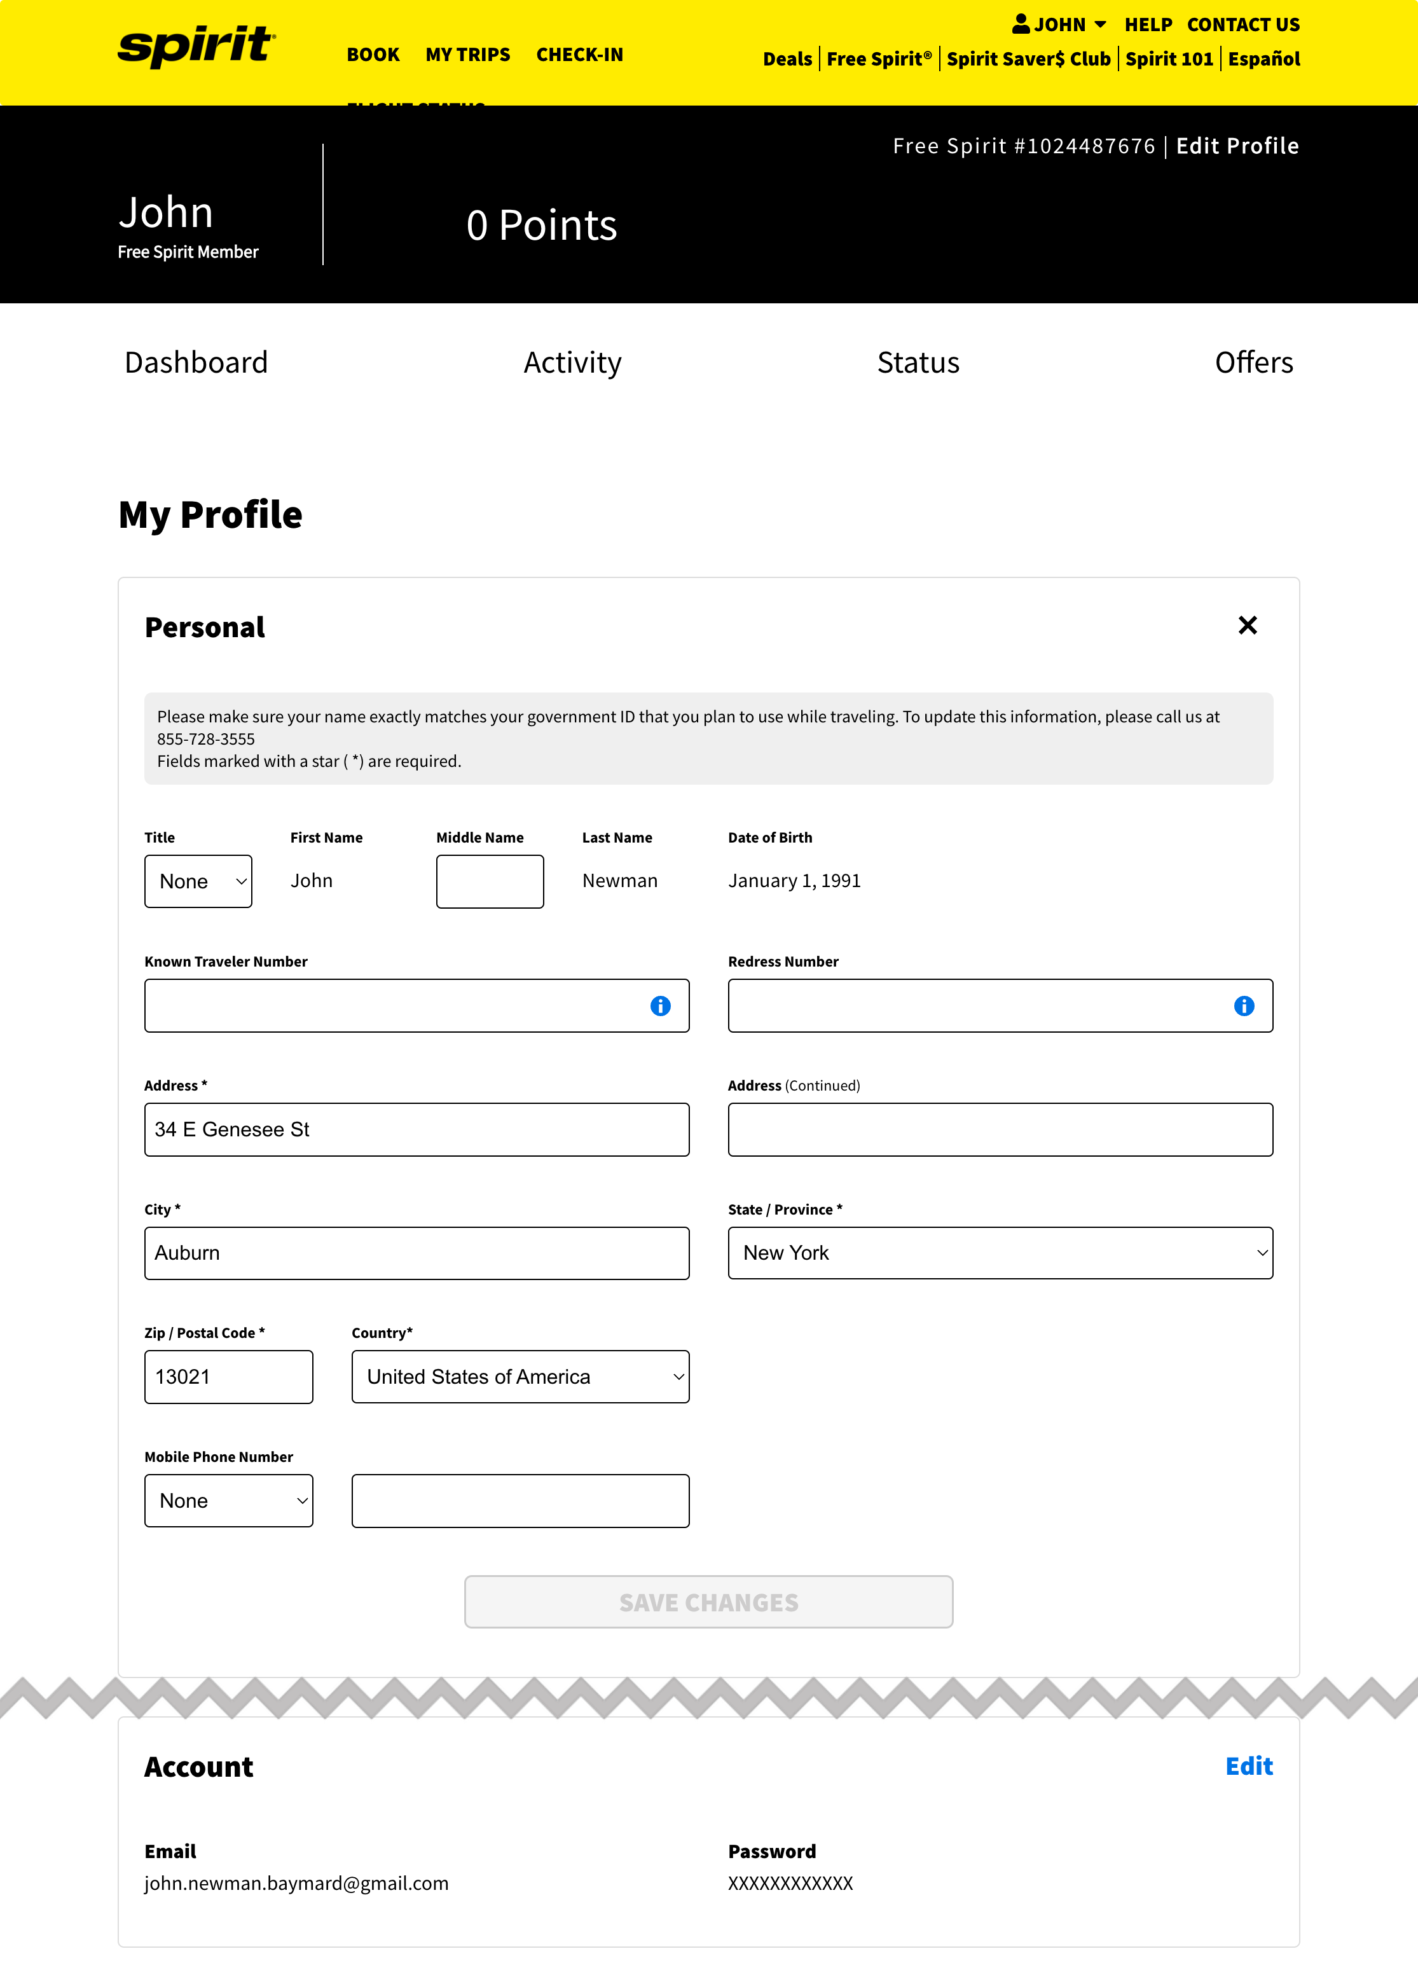Click the Zip / Postal Code field
Screen dimensions: 1418x1984
click(x=228, y=1376)
